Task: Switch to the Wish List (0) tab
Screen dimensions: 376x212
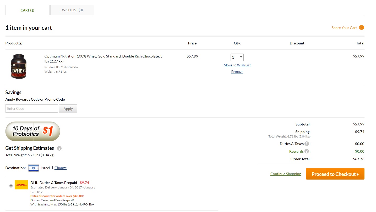Action: click(x=72, y=10)
